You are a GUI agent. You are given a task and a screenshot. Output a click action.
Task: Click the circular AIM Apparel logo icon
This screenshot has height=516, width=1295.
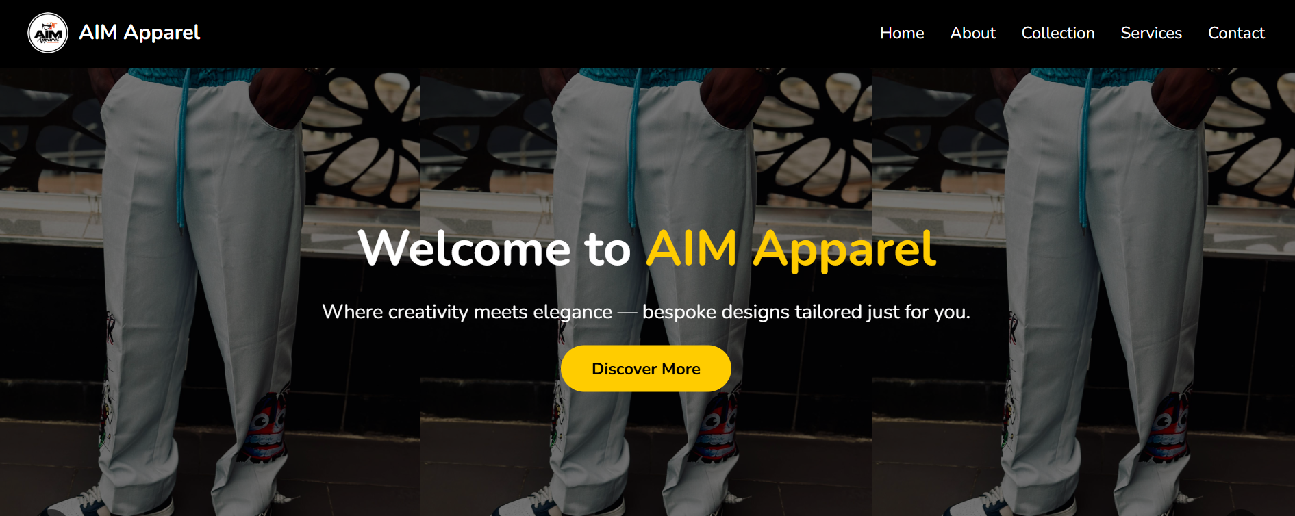pos(48,33)
